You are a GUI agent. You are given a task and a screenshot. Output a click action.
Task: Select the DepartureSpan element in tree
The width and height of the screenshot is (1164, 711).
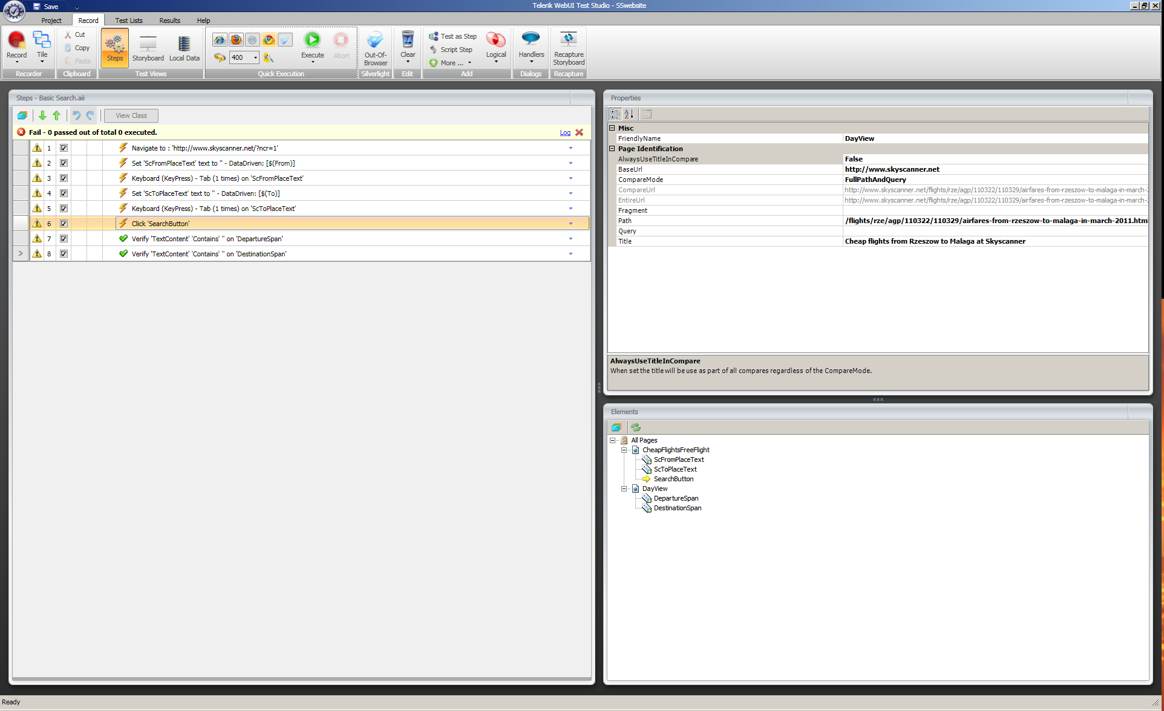tap(675, 499)
